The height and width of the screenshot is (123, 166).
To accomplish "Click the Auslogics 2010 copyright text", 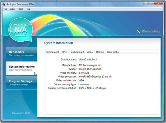I will click(x=21, y=113).
